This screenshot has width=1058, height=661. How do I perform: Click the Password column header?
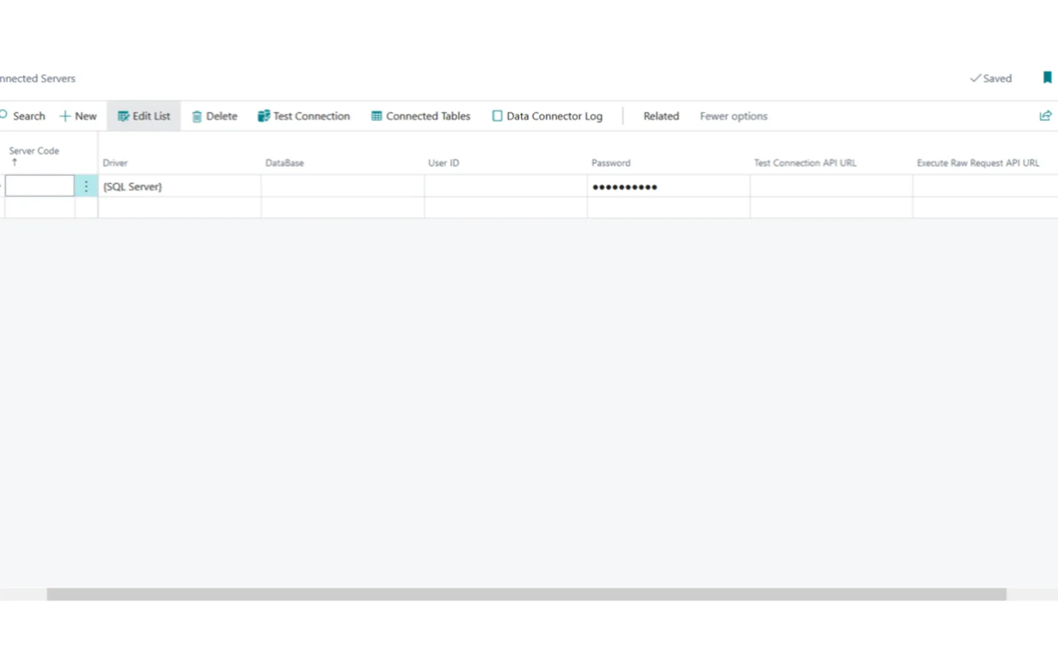[x=611, y=163]
